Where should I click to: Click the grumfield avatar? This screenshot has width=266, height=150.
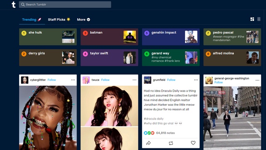148,80
